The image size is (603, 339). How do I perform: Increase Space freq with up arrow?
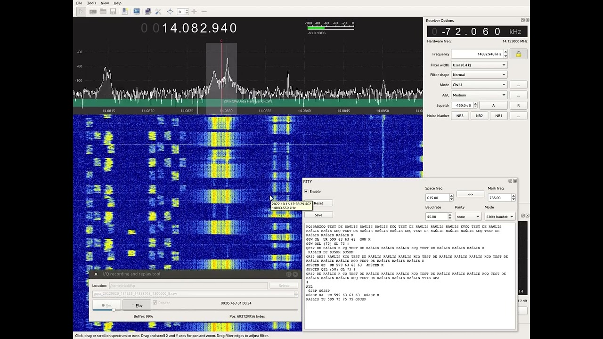[451, 196]
